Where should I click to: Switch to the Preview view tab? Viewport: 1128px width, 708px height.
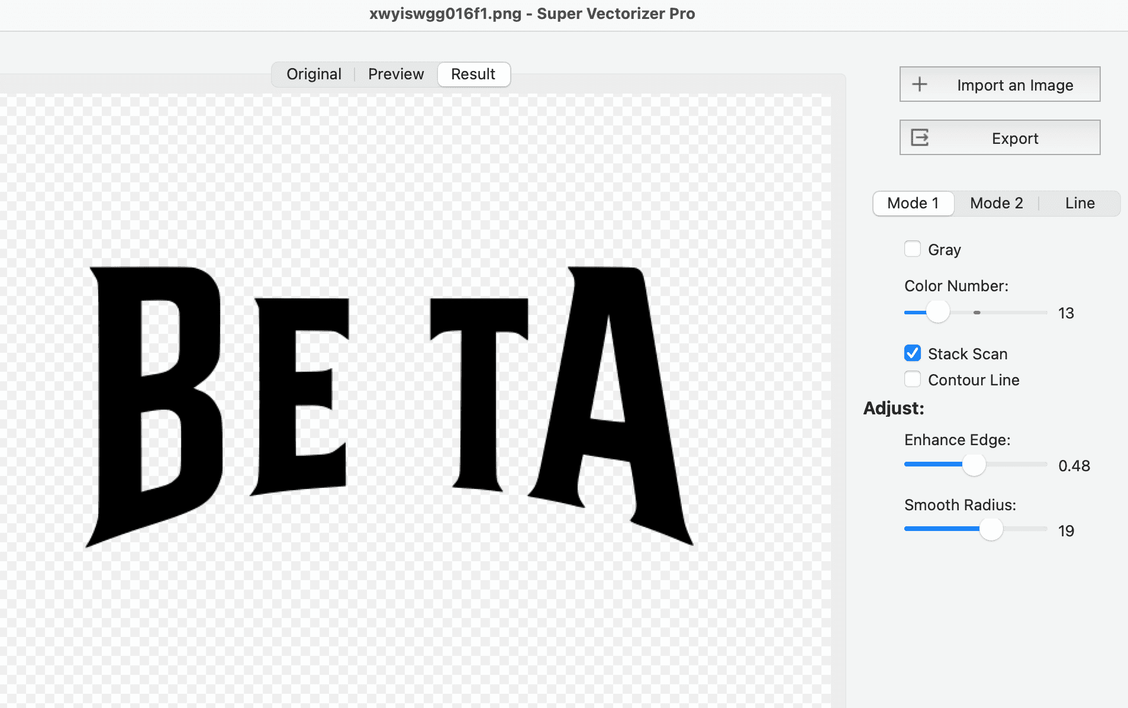pyautogui.click(x=396, y=74)
